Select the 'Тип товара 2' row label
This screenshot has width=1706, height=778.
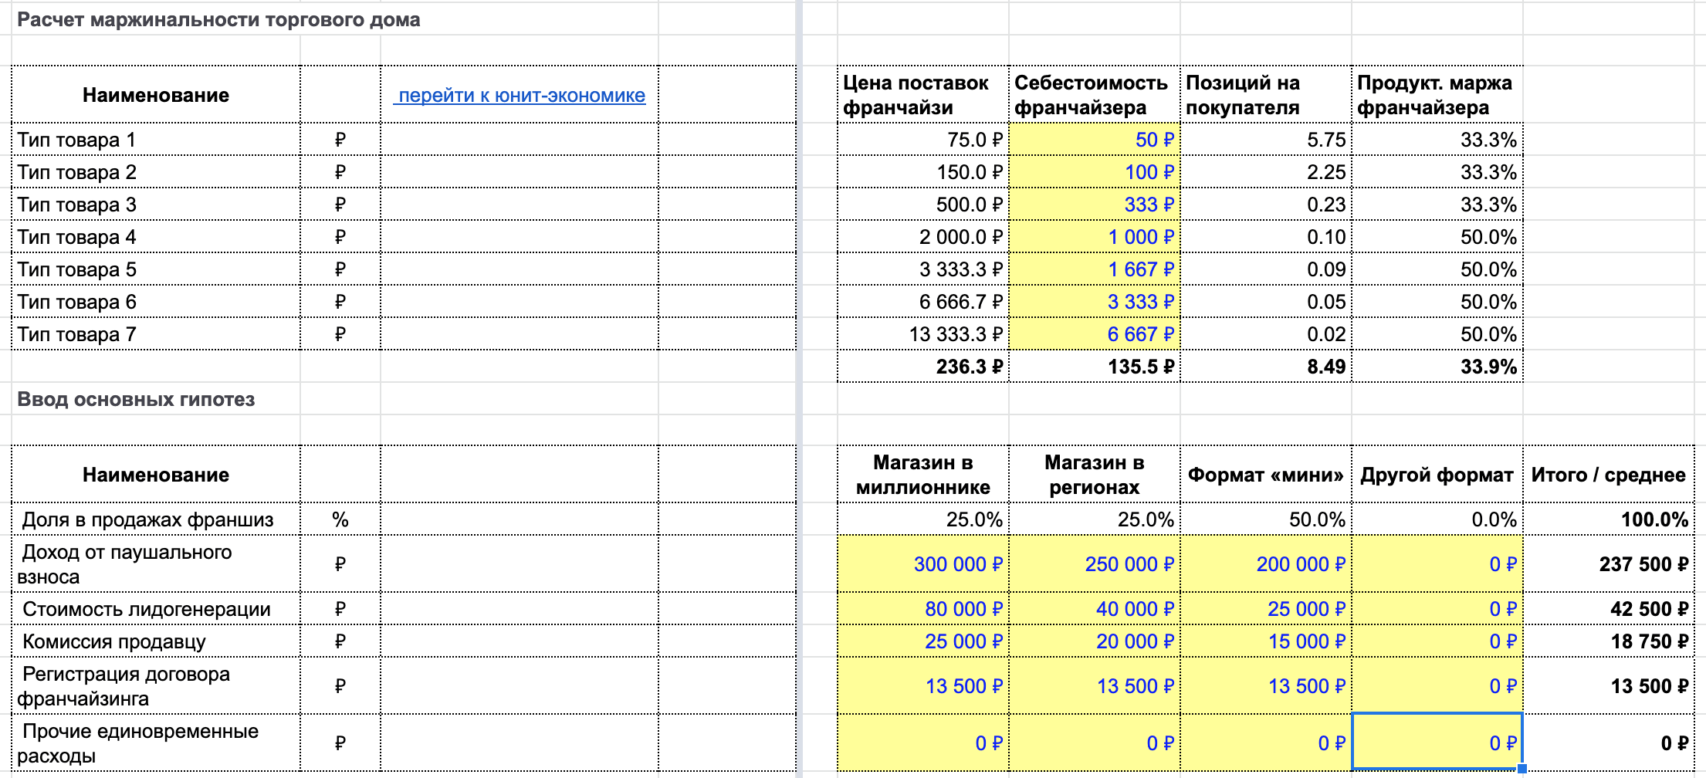76,172
